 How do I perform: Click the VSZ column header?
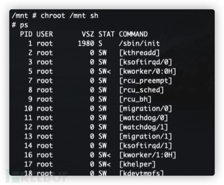coord(88,34)
